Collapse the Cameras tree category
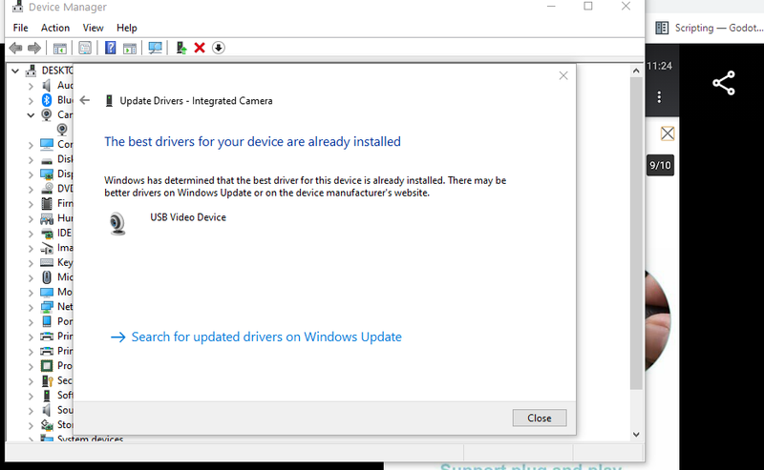This screenshot has height=470, width=764. tap(31, 115)
